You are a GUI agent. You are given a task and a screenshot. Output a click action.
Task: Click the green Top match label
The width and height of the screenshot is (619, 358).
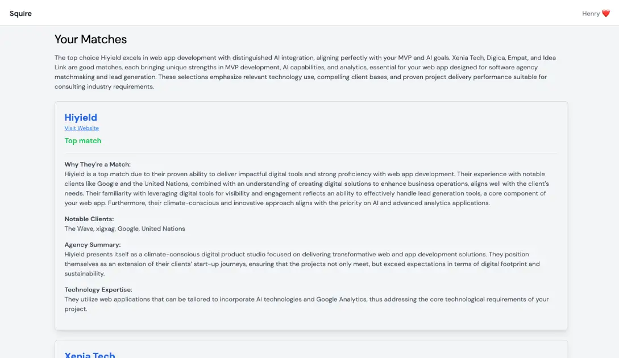tap(83, 141)
